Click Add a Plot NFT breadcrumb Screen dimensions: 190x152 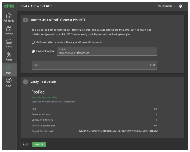click(41, 6)
